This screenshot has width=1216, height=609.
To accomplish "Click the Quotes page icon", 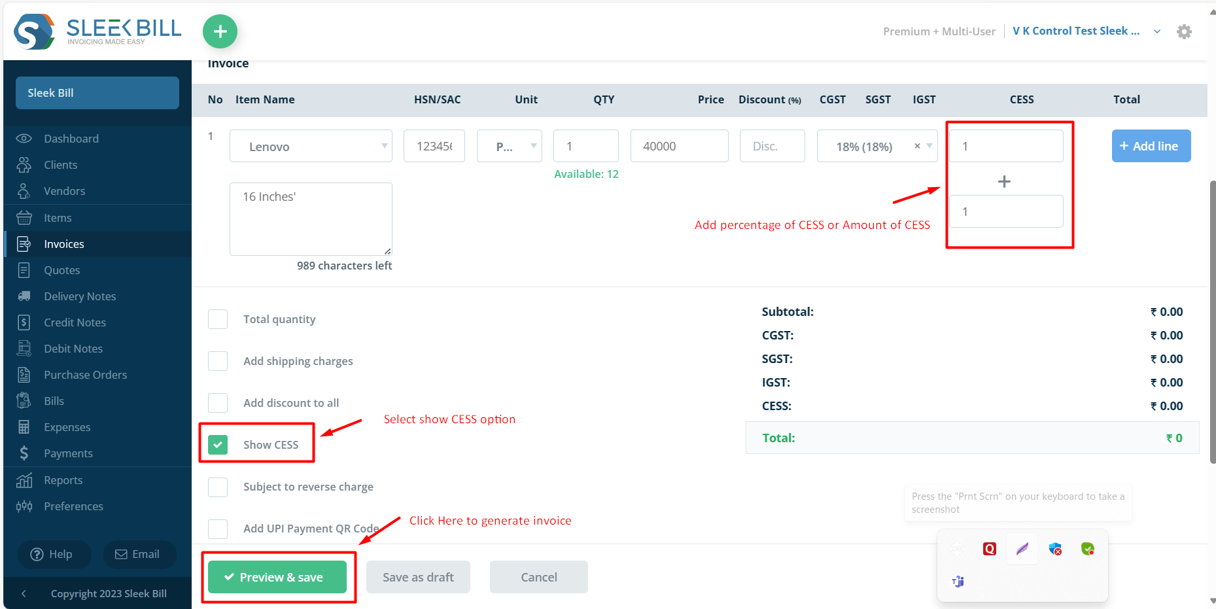I will click(x=24, y=270).
